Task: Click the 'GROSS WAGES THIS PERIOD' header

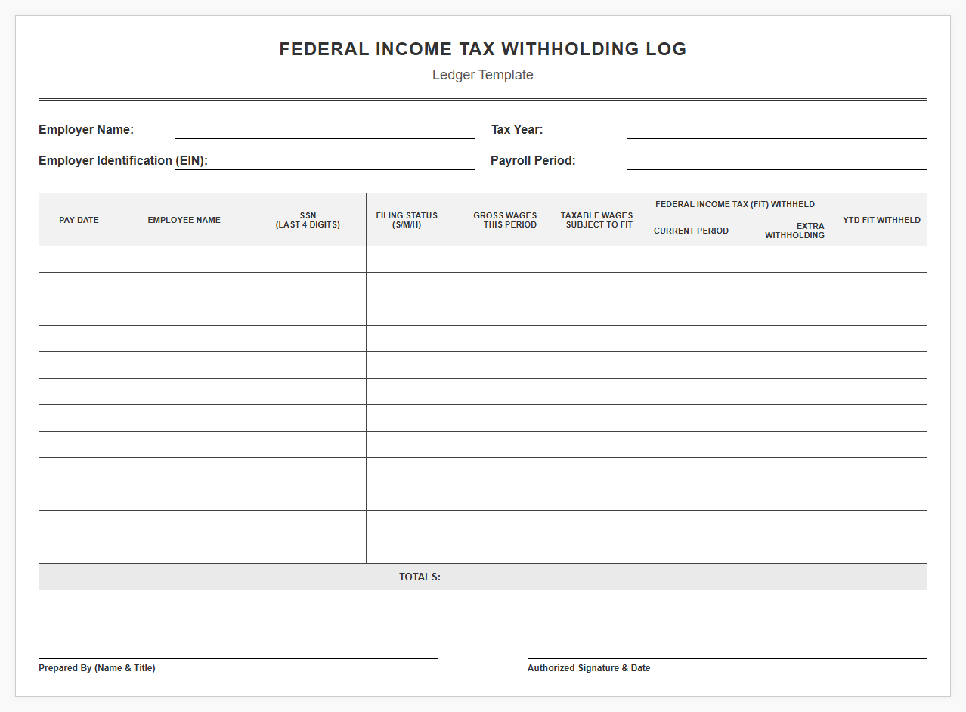Action: coord(495,220)
